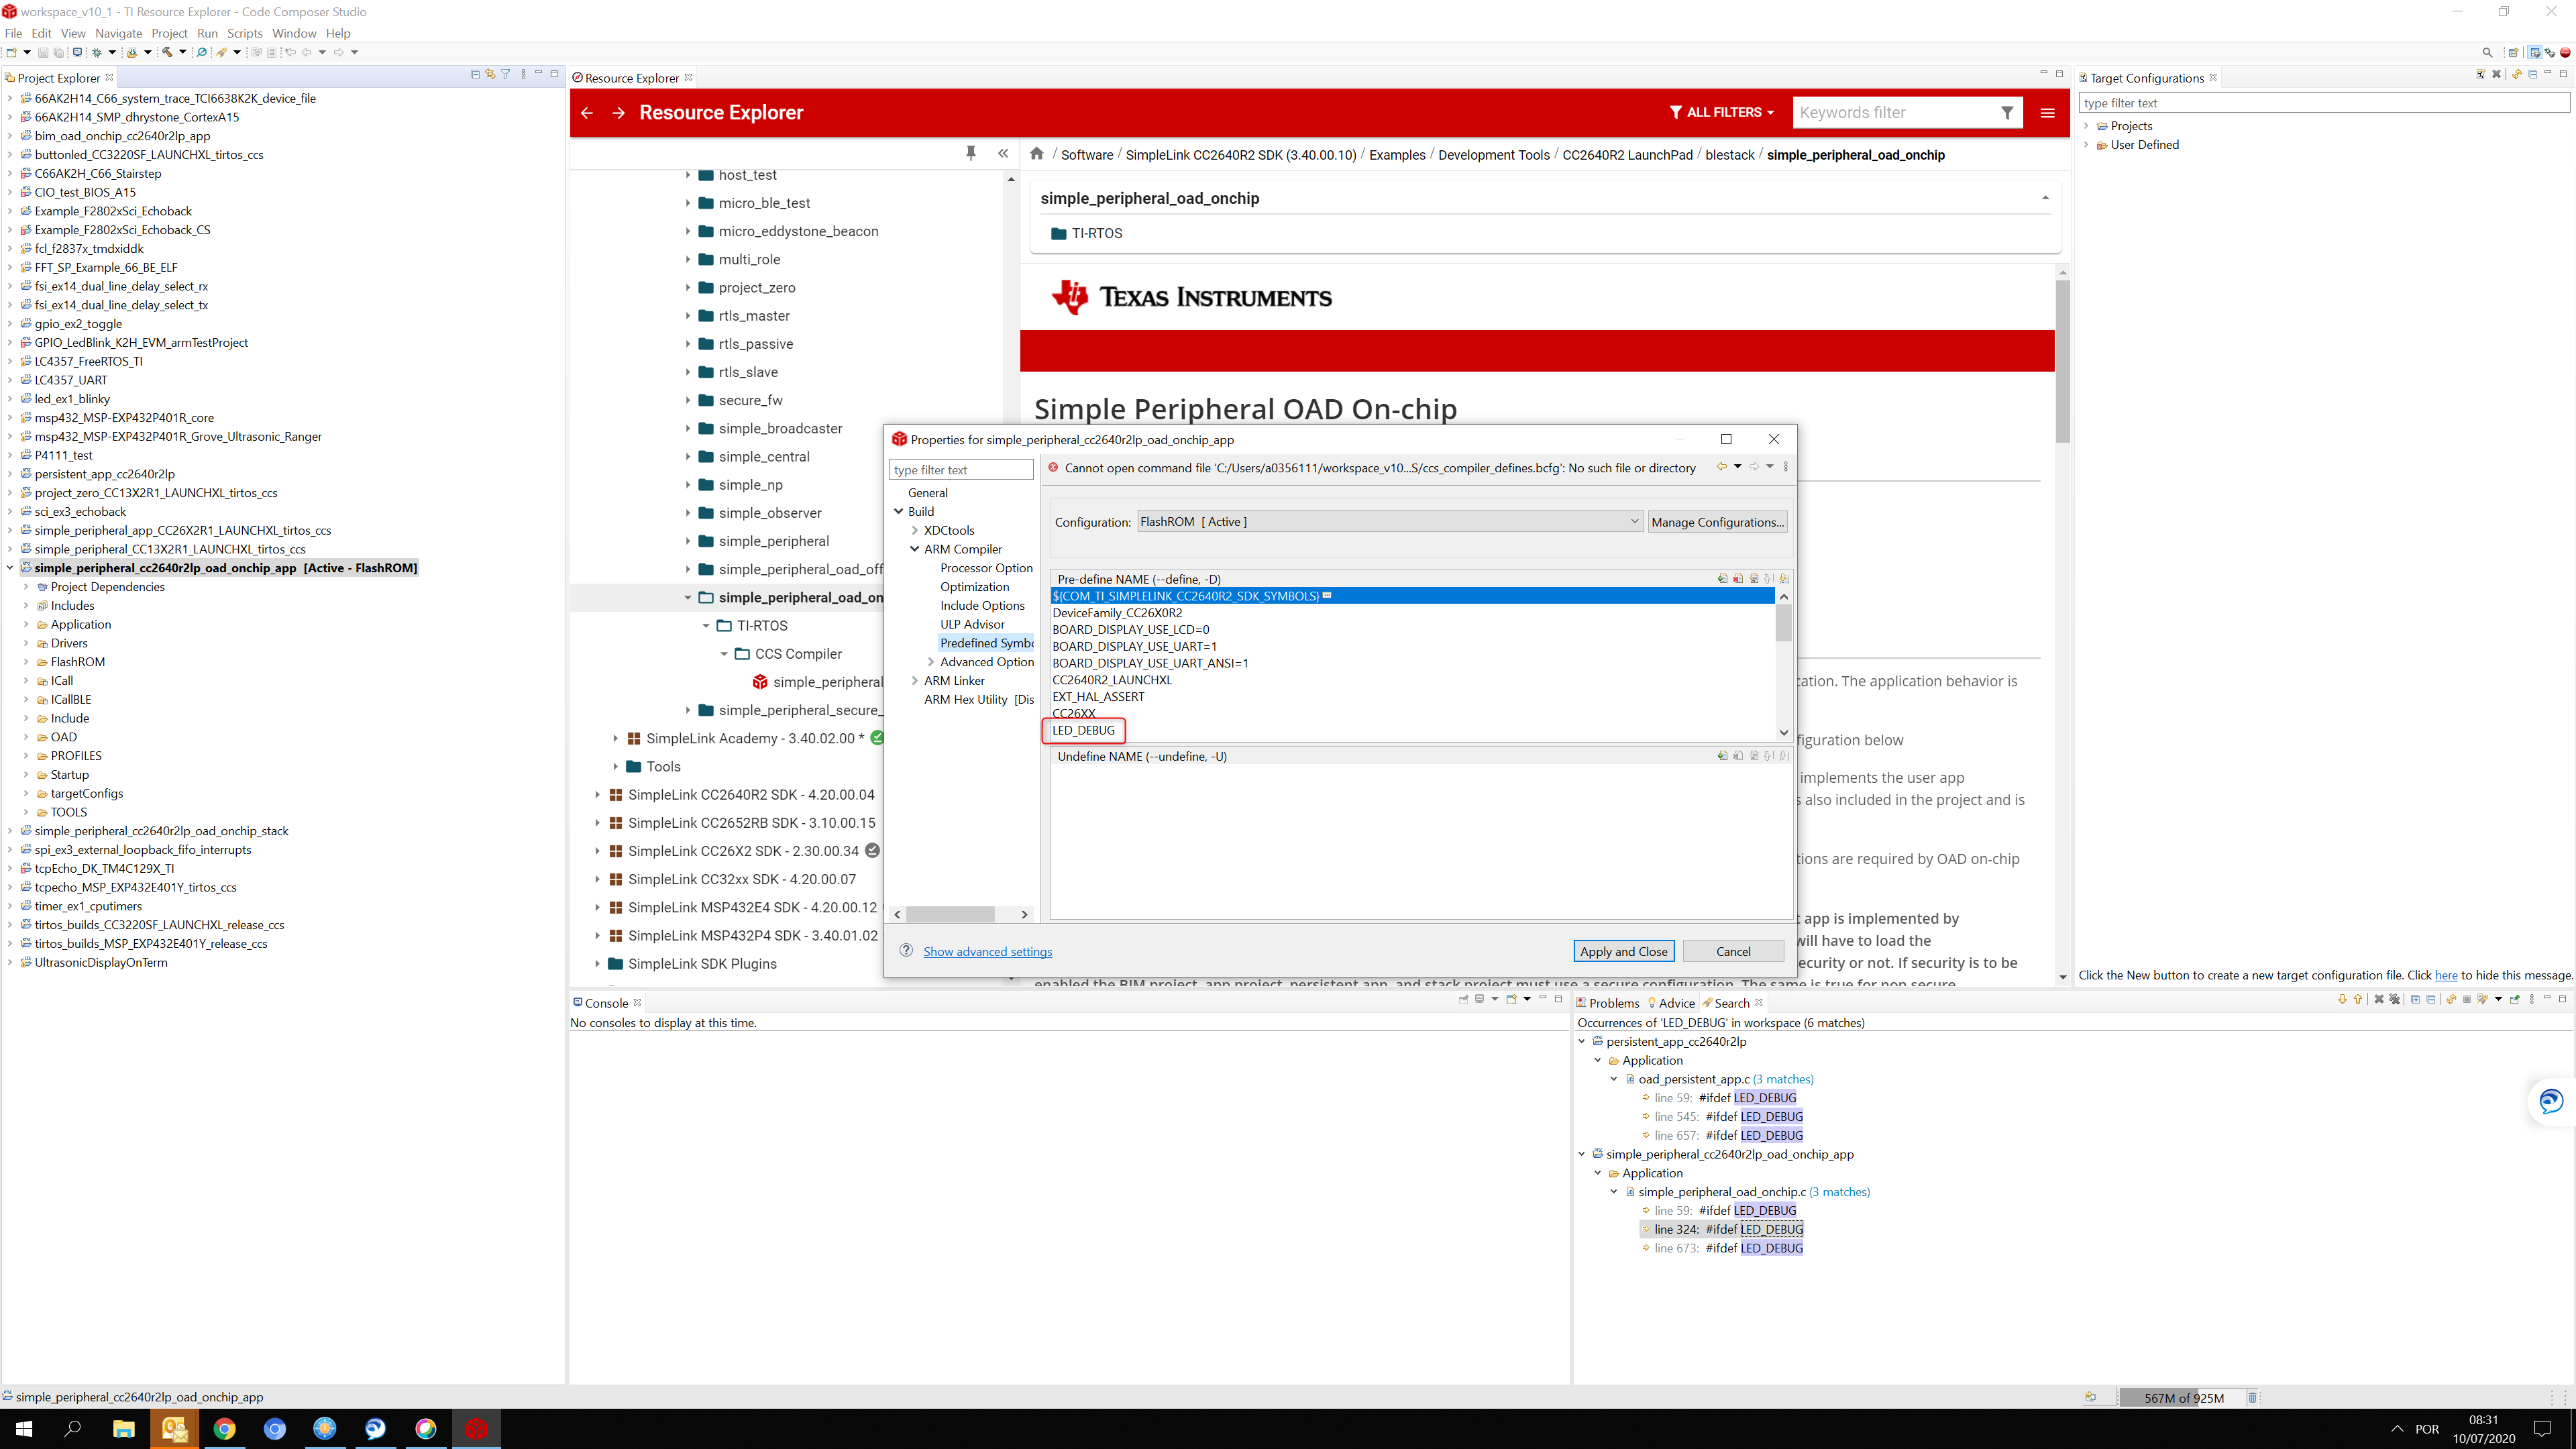Open File Explorer from the taskbar
Viewport: 2576px width, 1449px height.
tap(124, 1429)
